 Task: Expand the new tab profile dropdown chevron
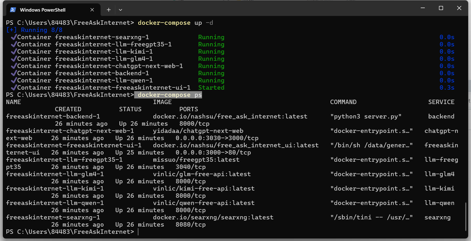click(120, 10)
